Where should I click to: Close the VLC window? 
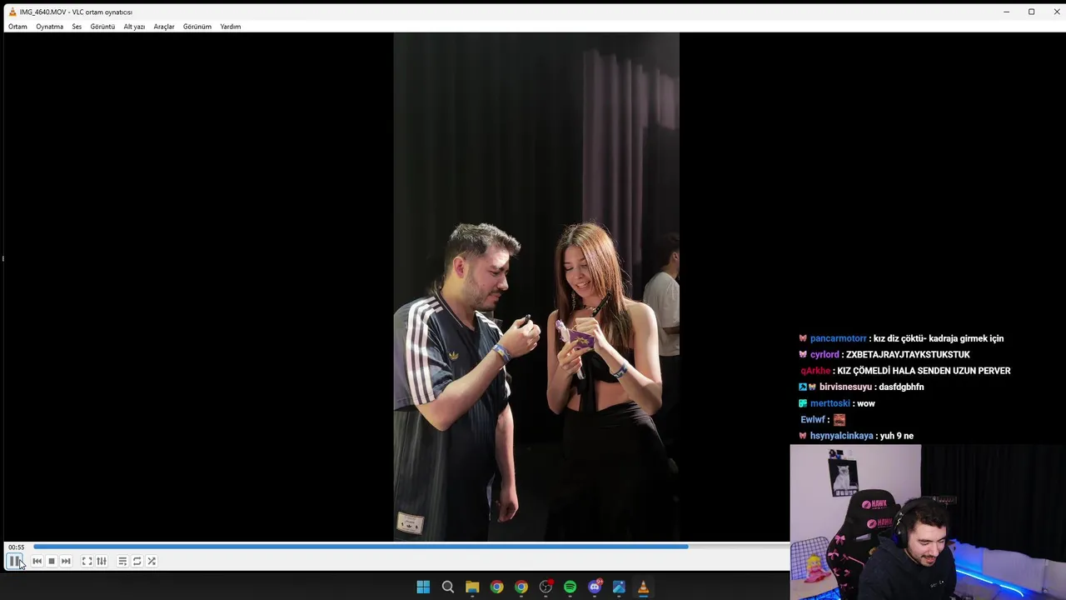tap(1056, 12)
